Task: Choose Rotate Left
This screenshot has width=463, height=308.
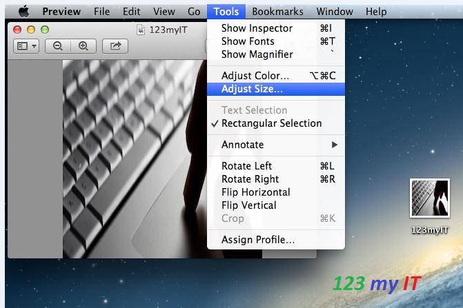Action: (x=276, y=166)
